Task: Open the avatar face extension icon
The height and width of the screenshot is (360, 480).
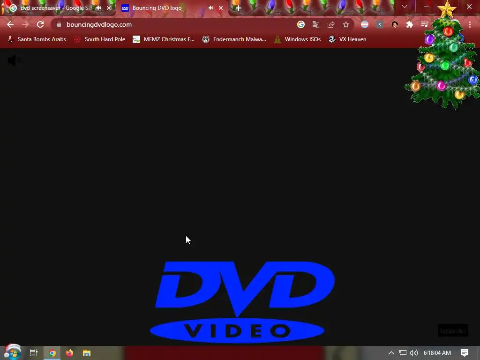Action: pos(395,24)
